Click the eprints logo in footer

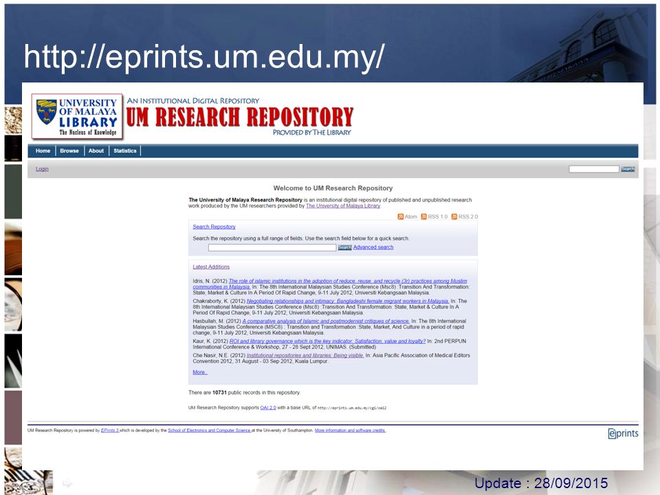623,433
